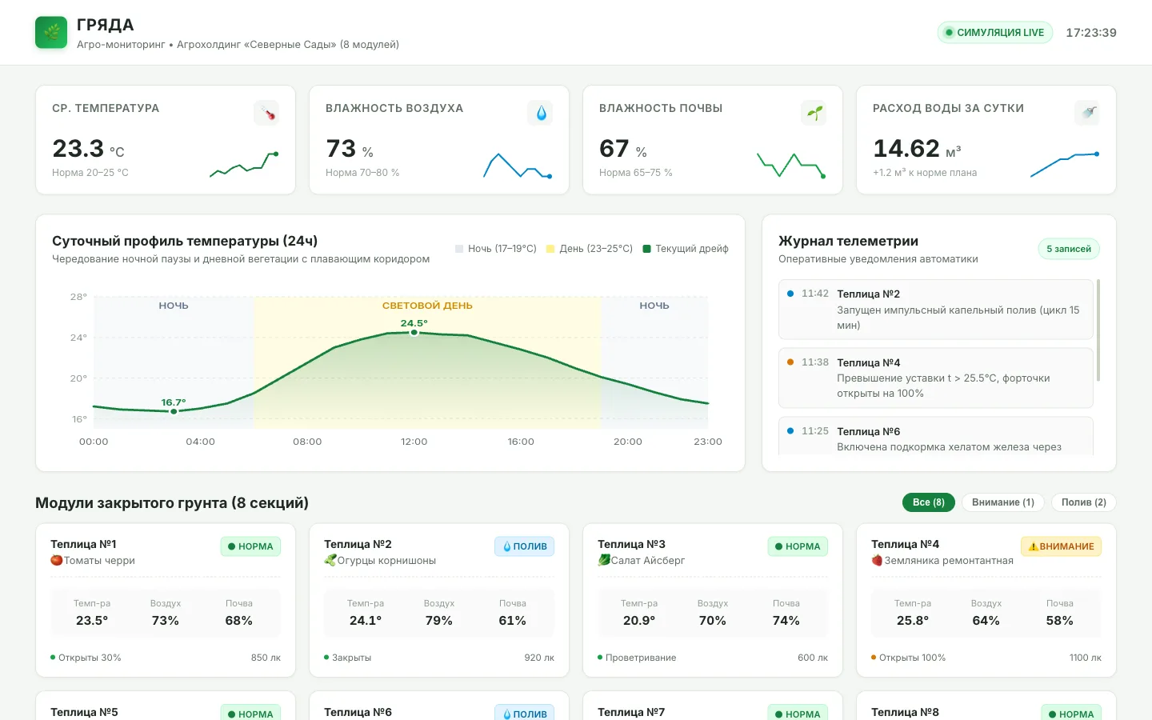1152x720 pixels.
Task: Open the 11:38 Теплица №4 journal entry
Action: point(936,378)
